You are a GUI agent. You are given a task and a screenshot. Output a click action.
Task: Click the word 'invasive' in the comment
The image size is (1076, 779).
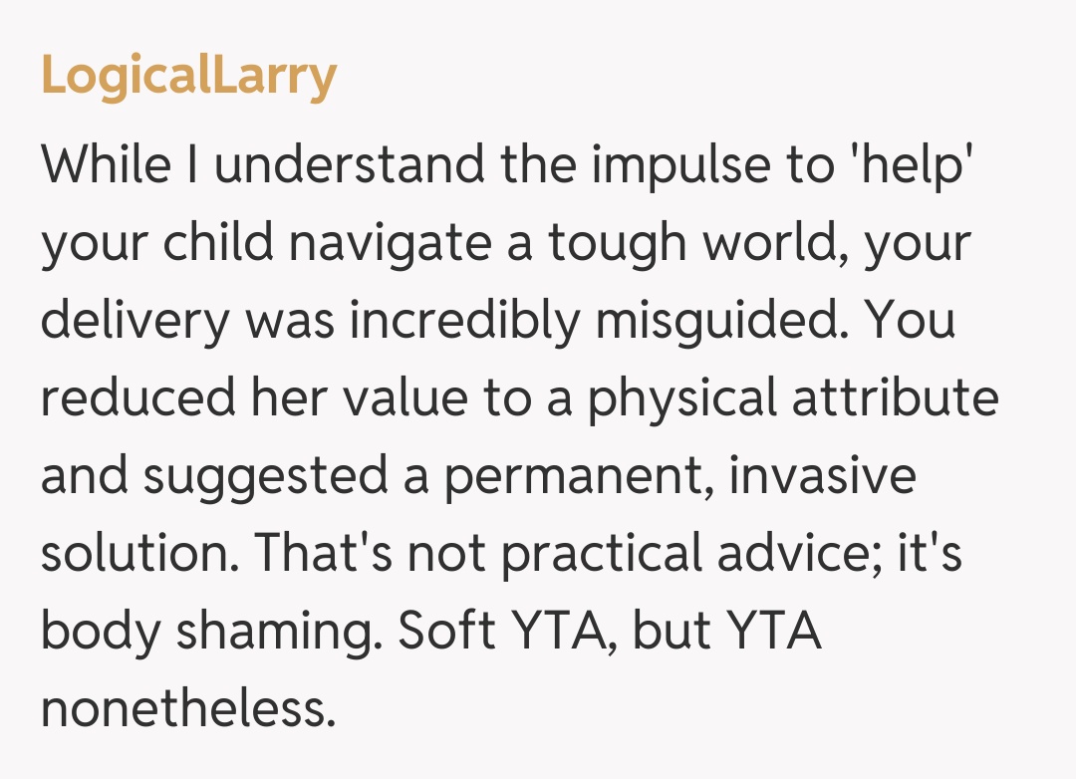point(821,474)
